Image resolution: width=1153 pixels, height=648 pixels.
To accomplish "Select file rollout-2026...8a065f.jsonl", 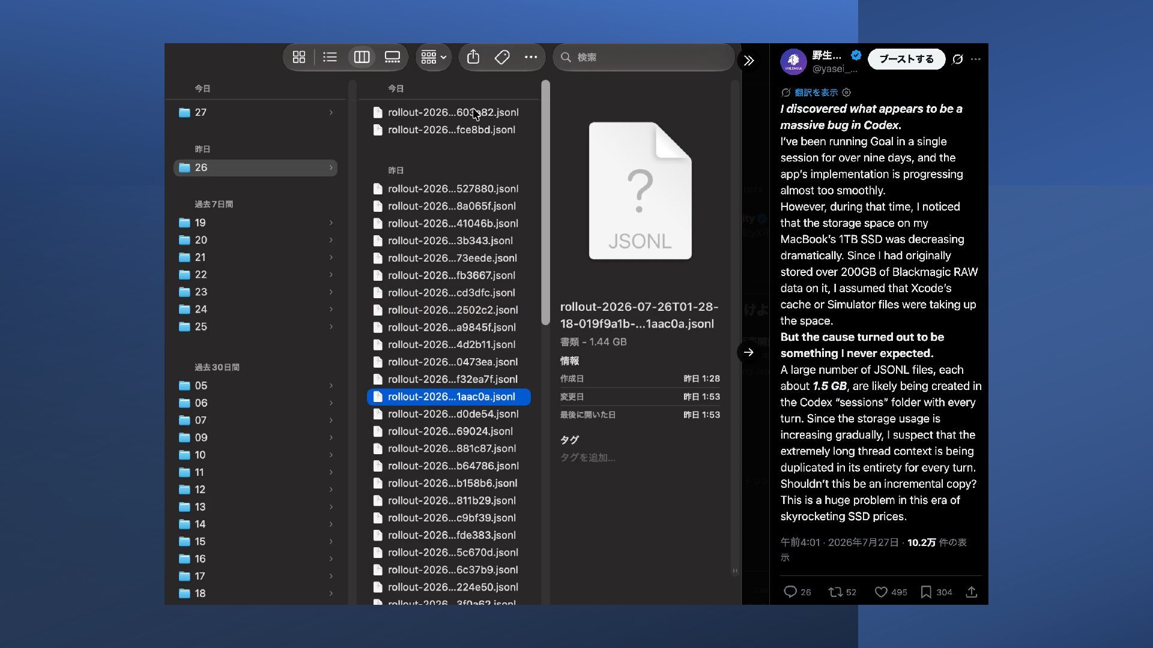I will [x=449, y=206].
